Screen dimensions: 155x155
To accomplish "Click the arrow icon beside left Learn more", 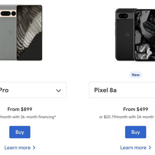I will tap(34, 148).
